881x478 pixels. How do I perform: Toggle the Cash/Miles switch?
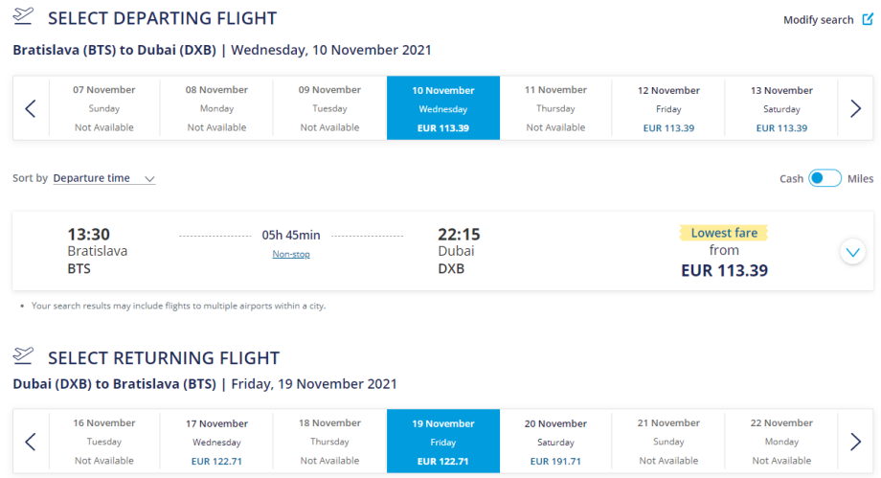pyautogui.click(x=825, y=178)
